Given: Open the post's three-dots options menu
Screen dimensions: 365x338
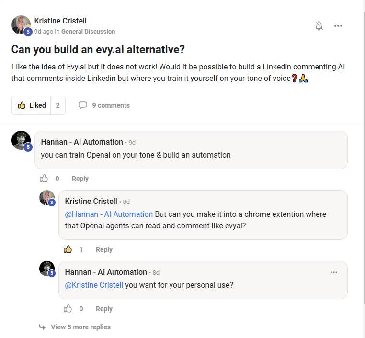Looking at the screenshot, I should 338,26.
